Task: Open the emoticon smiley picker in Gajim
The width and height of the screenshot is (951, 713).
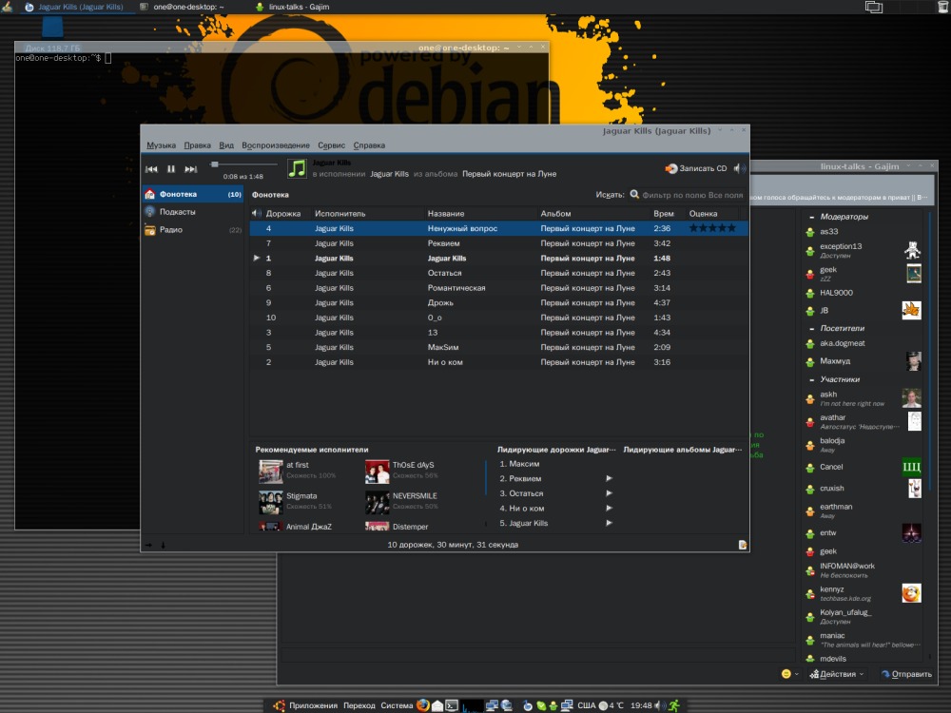Action: [789, 674]
